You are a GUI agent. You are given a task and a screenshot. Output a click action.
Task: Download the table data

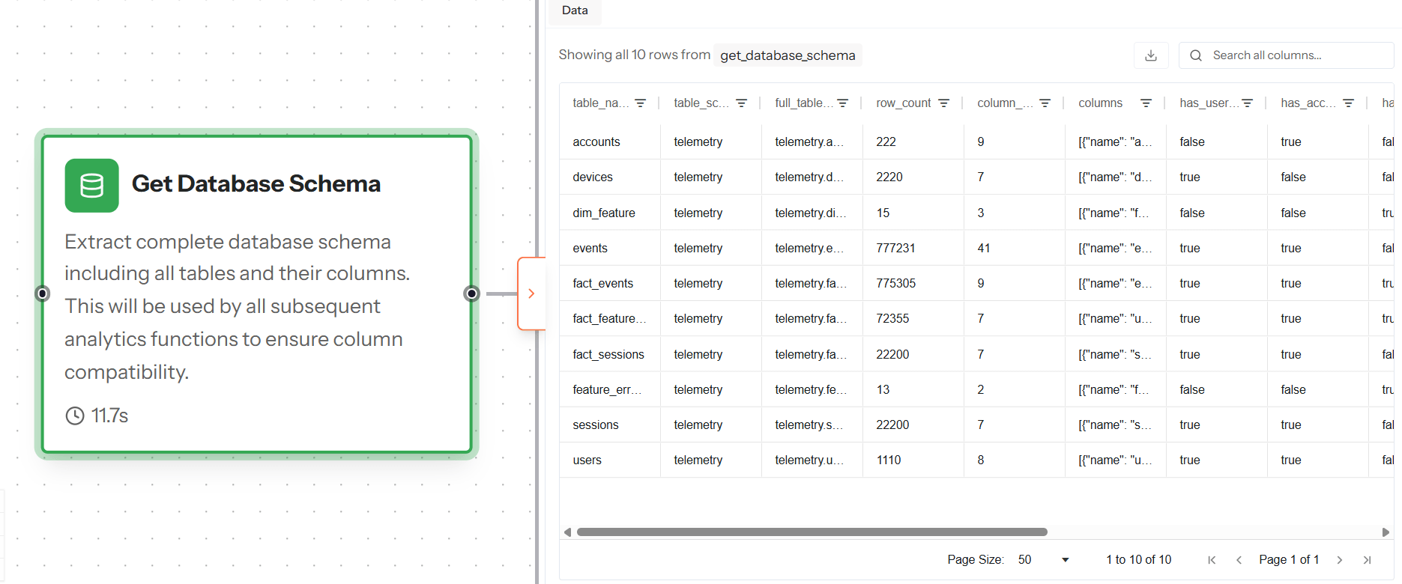[1151, 55]
